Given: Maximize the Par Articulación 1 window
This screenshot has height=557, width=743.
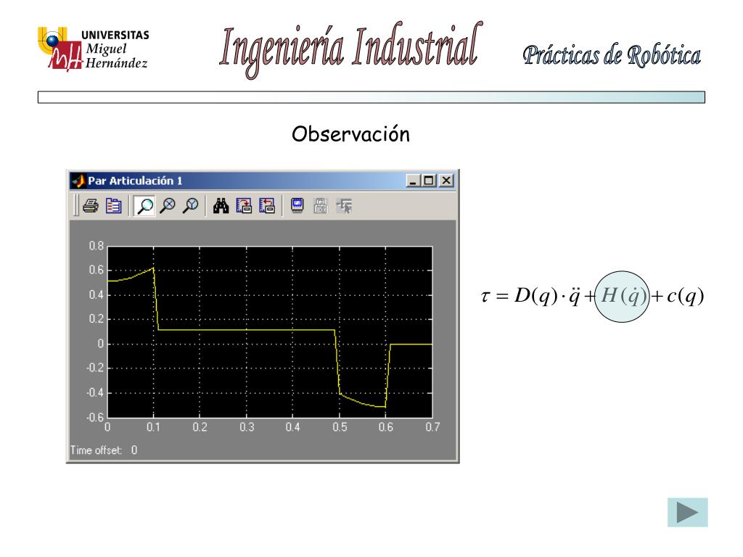Looking at the screenshot, I should [x=429, y=181].
